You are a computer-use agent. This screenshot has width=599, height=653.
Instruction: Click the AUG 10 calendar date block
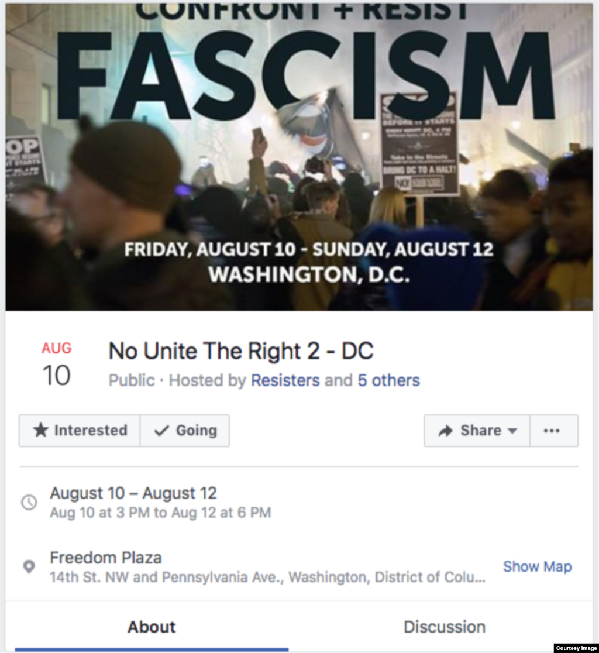(x=56, y=363)
